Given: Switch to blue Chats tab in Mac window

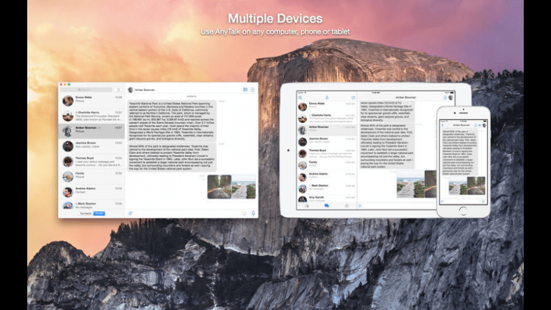Looking at the screenshot, I should (99, 213).
